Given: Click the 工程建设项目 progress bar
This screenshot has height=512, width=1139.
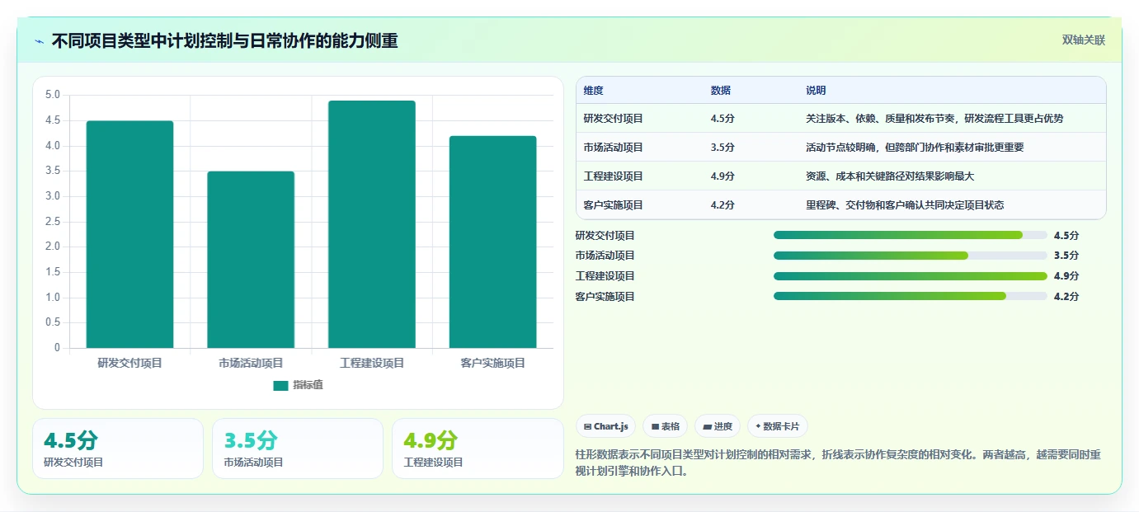Looking at the screenshot, I should 911,276.
